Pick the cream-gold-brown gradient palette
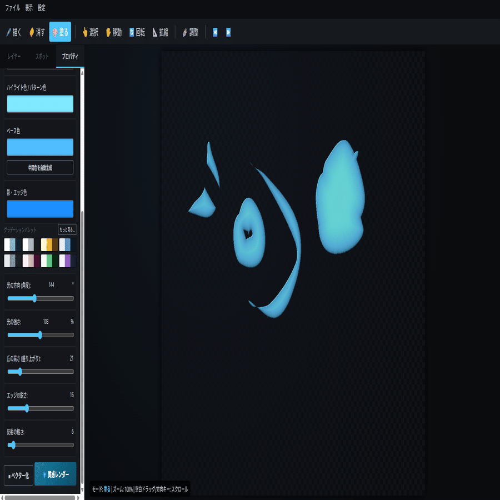Screen dimensions: 500x500 (x=49, y=244)
